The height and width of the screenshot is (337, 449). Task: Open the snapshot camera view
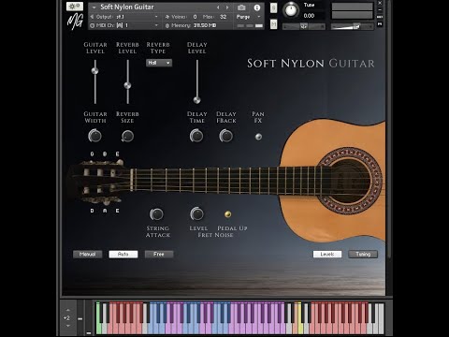coord(241,7)
